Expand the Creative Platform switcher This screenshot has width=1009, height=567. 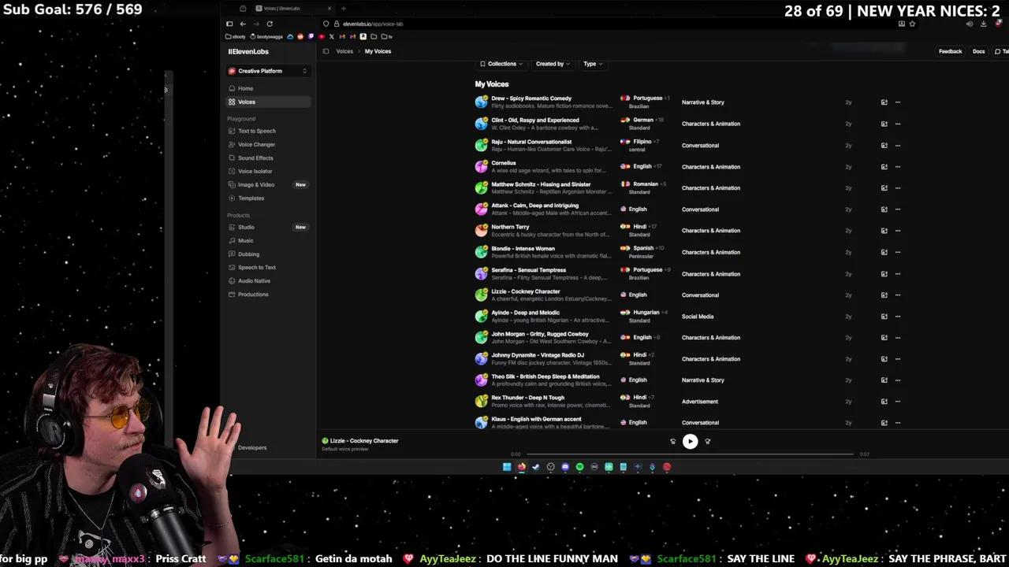click(267, 71)
